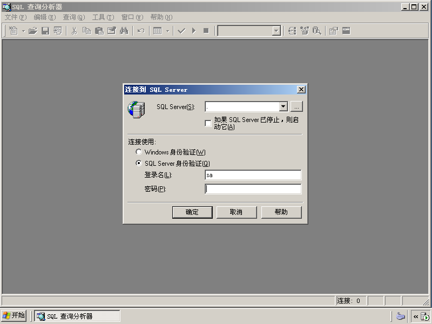Click the server globe icon in dialog
The width and height of the screenshot is (432, 324).
[136, 110]
